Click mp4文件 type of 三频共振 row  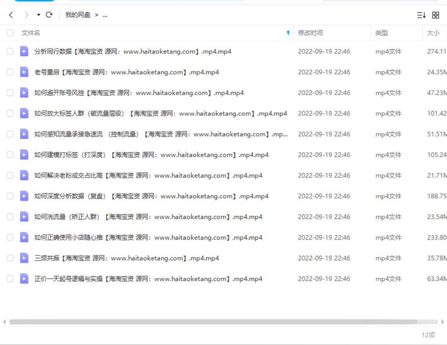tap(388, 258)
